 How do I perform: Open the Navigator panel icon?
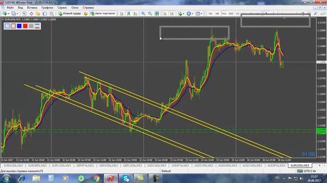point(38,14)
